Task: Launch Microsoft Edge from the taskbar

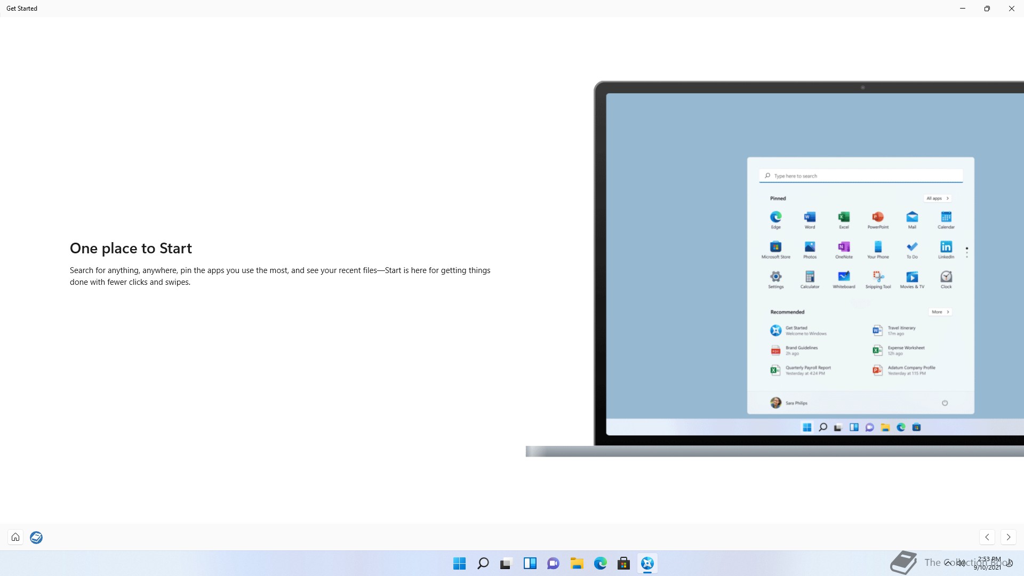Action: [600, 563]
